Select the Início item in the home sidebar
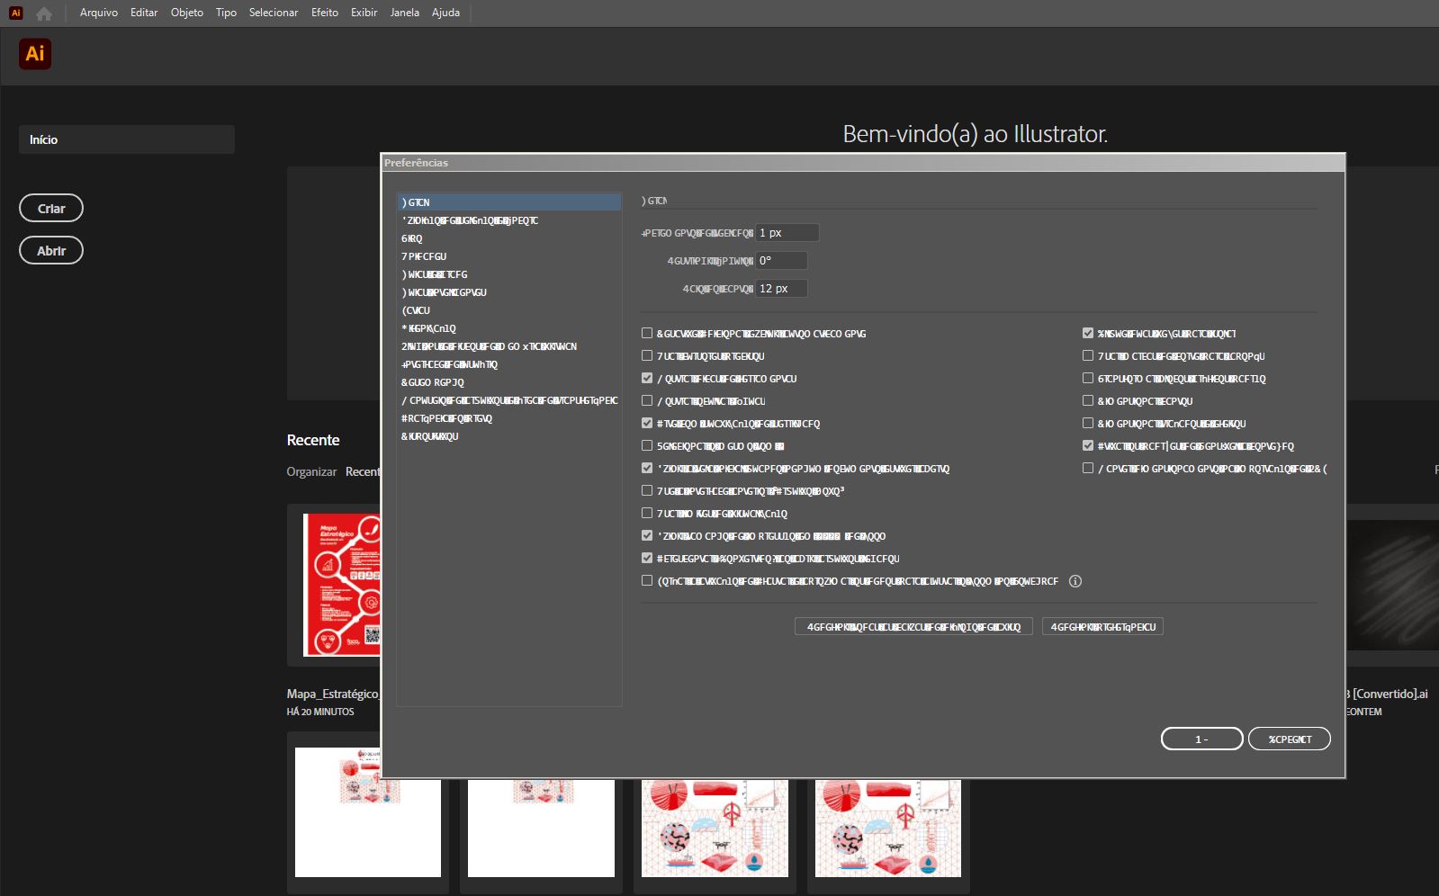 [127, 139]
